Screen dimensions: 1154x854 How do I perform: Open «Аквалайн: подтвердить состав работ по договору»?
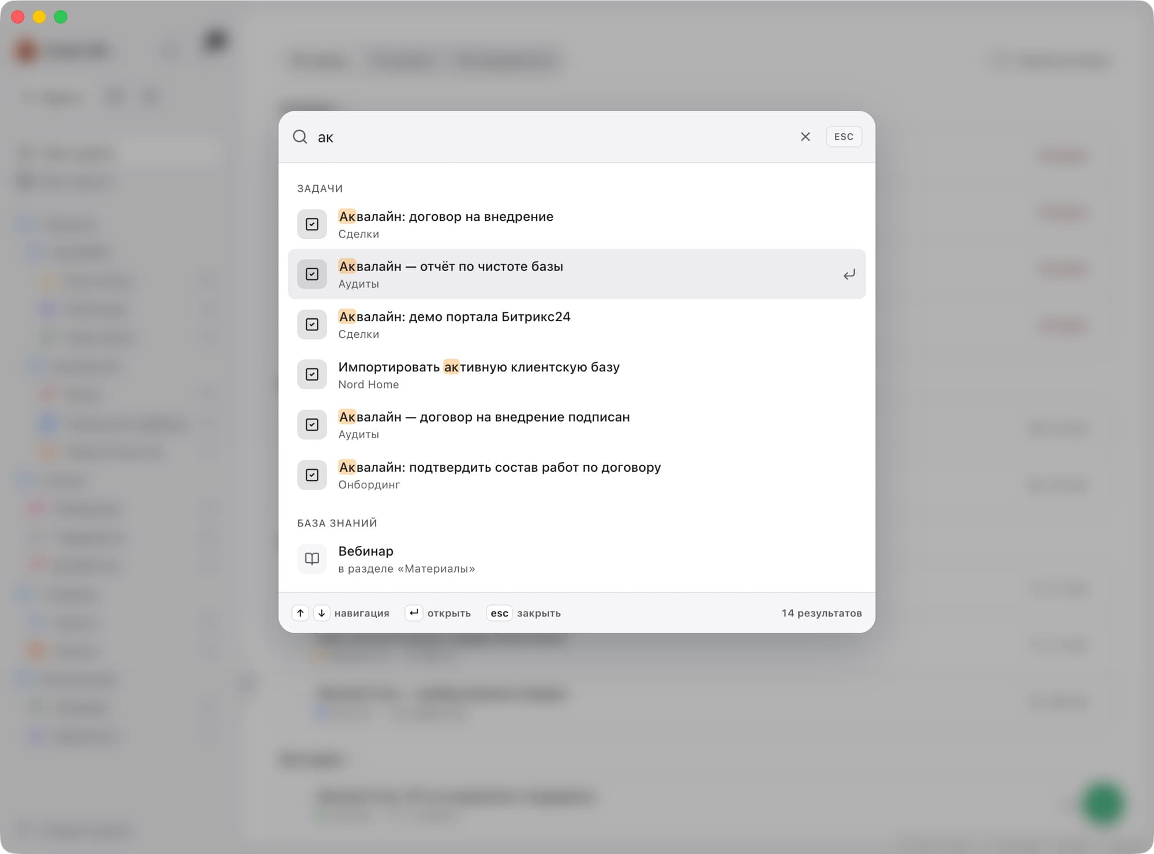(577, 475)
